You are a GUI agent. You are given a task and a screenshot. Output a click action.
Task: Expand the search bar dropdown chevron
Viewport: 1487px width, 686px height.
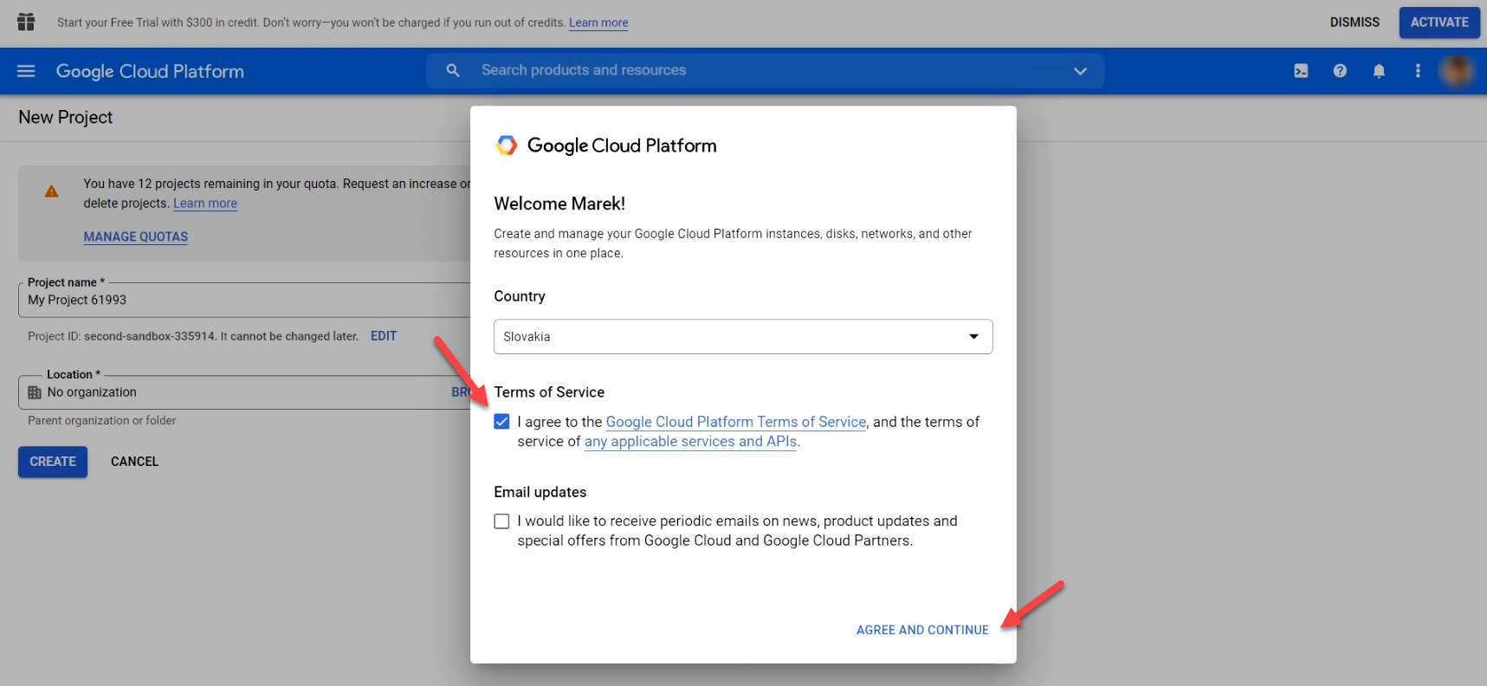tap(1080, 71)
